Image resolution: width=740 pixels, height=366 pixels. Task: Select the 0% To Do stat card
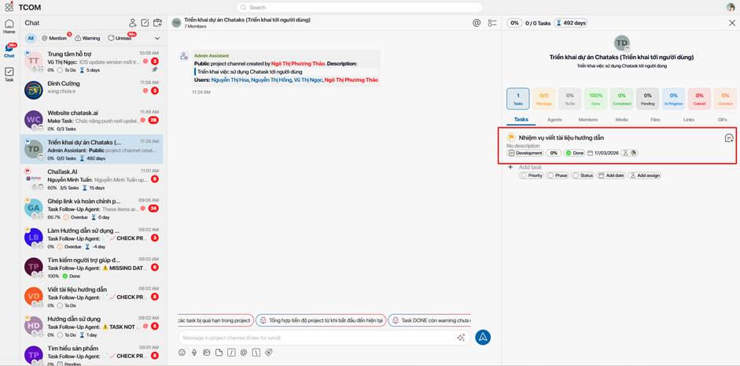[x=569, y=98]
